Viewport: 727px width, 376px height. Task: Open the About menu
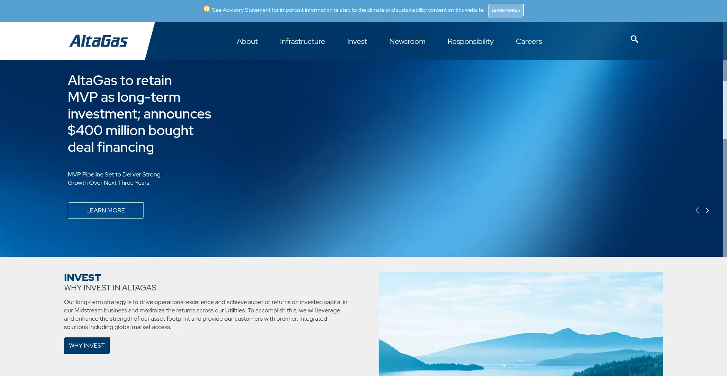pyautogui.click(x=247, y=41)
